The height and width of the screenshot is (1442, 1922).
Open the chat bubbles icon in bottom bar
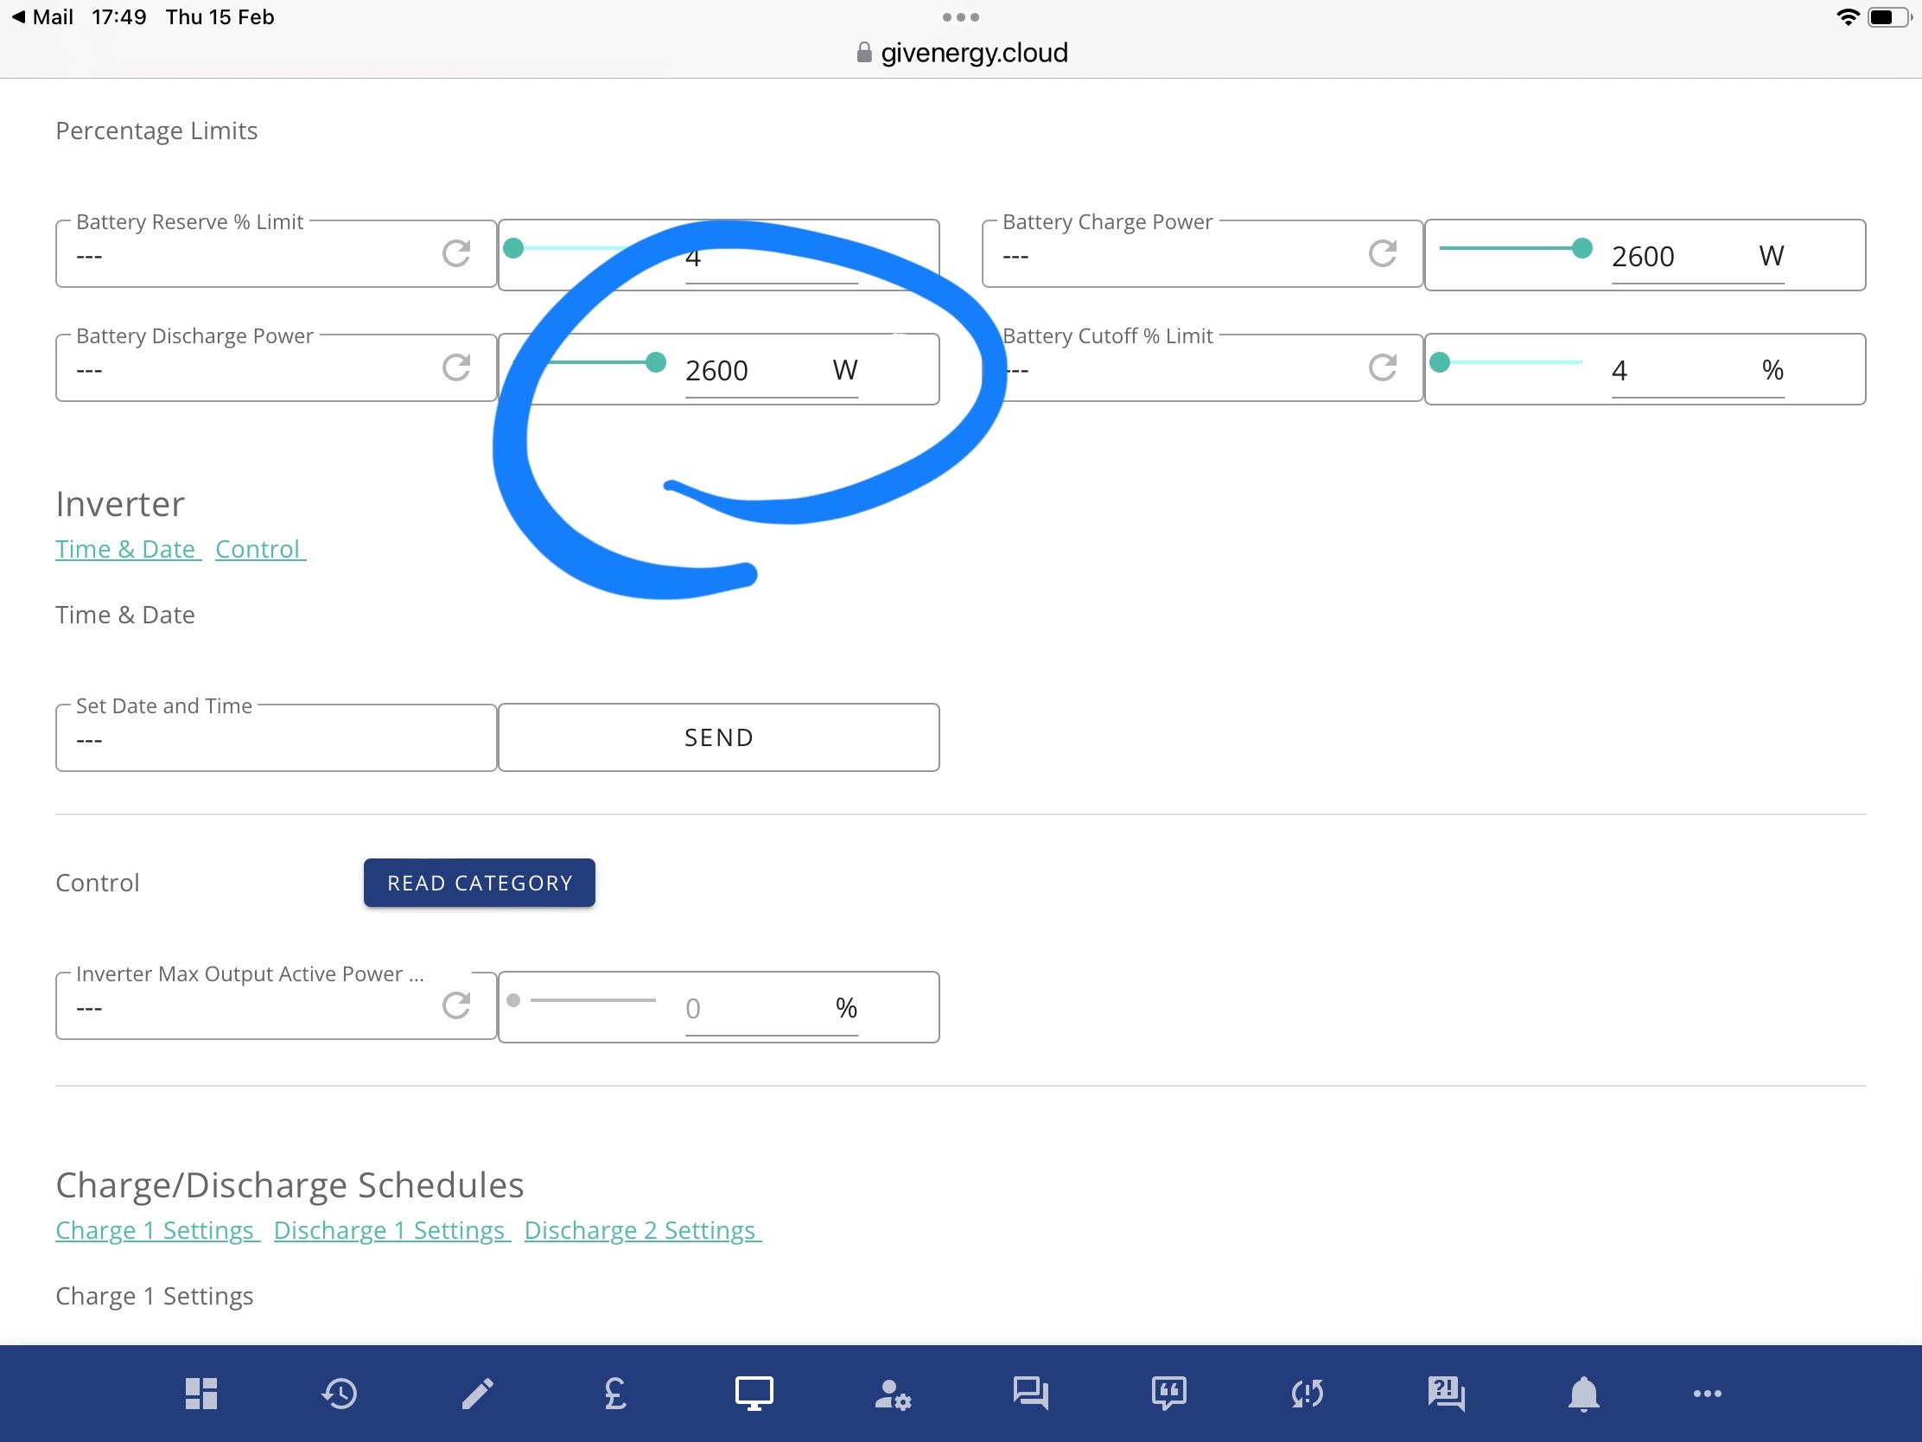pos(1030,1394)
